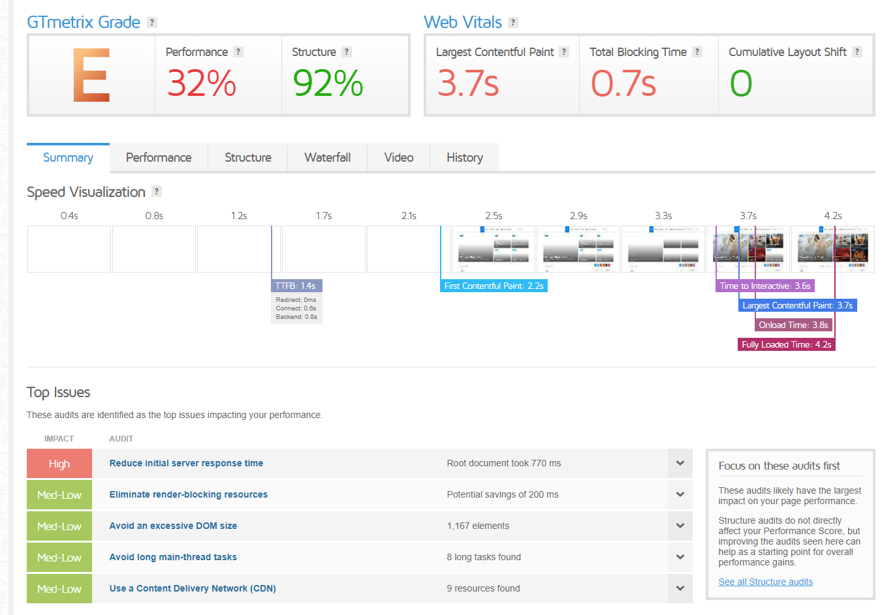Viewport: 882px width, 615px height.
Task: Expand the Content Delivery Network audit
Action: [x=680, y=588]
